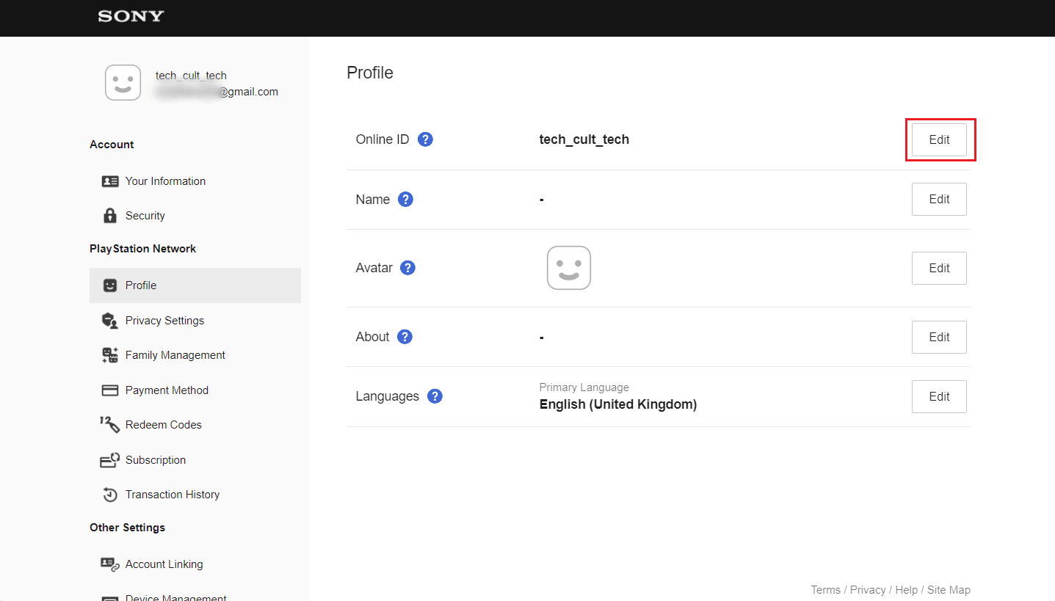Click the Transaction History clock icon
Screen dimensions: 1055x601
click(x=110, y=495)
